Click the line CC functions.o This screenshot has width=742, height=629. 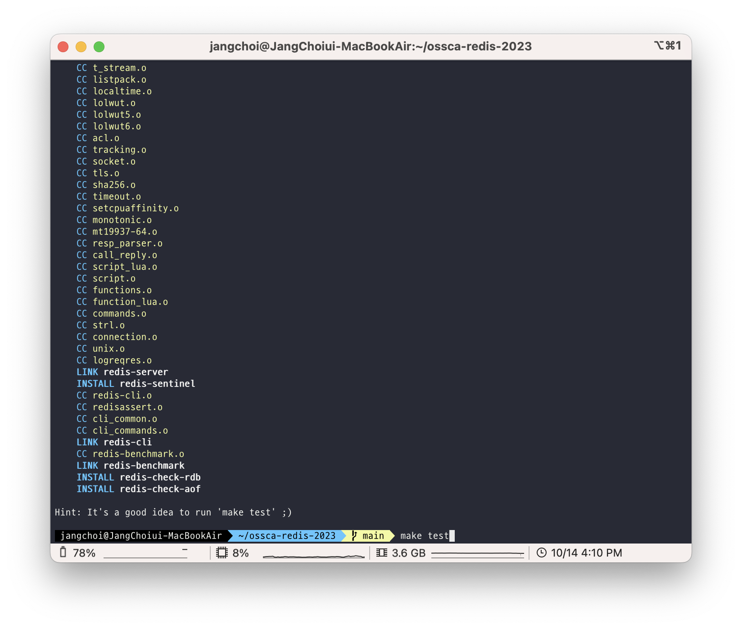coord(114,290)
